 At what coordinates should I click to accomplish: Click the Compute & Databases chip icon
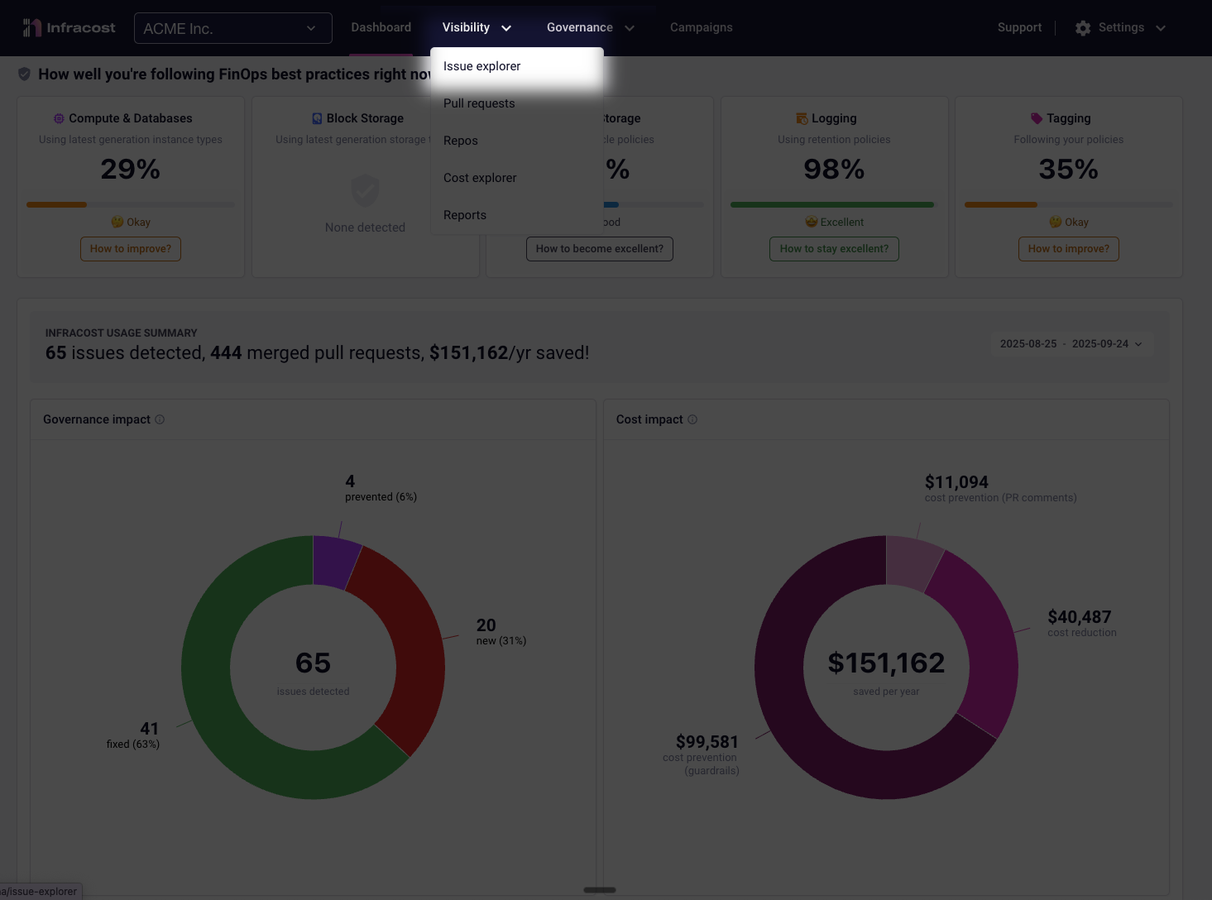pyautogui.click(x=59, y=119)
